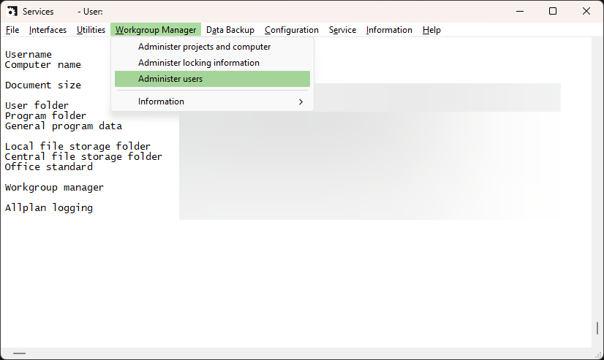Click the 'Computer name' label
Image resolution: width=604 pixels, height=360 pixels.
coord(43,65)
